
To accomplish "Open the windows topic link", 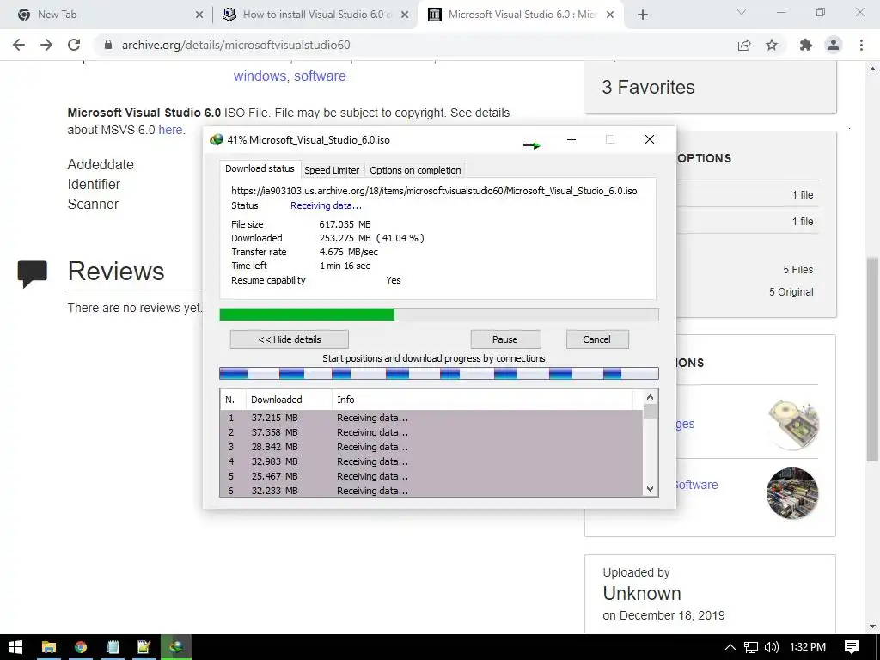I will tap(260, 76).
